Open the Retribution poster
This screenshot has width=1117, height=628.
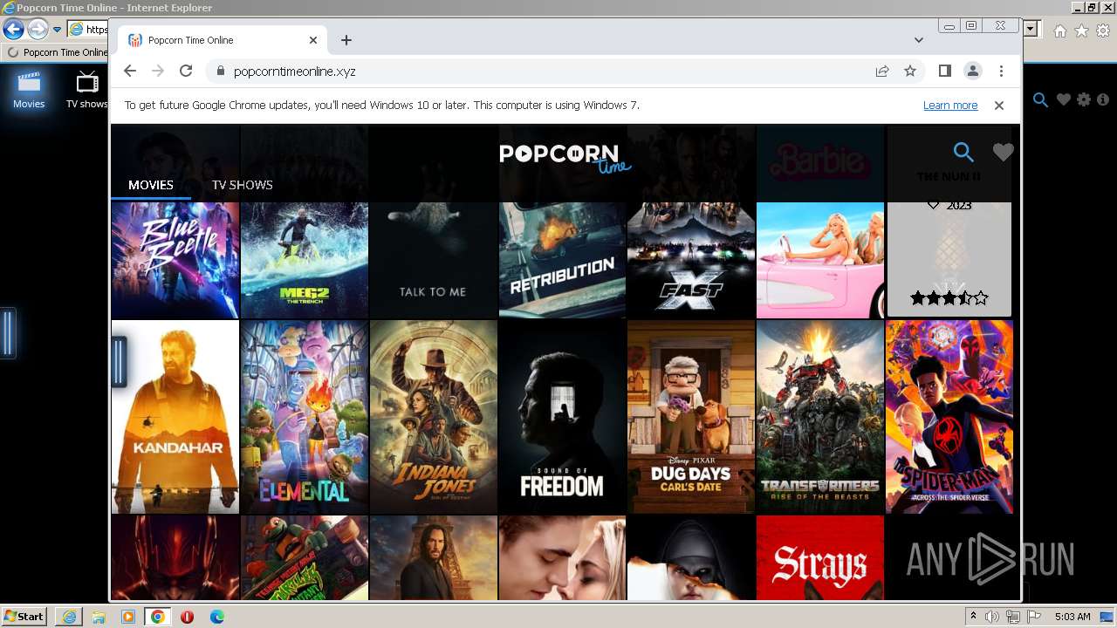562,260
